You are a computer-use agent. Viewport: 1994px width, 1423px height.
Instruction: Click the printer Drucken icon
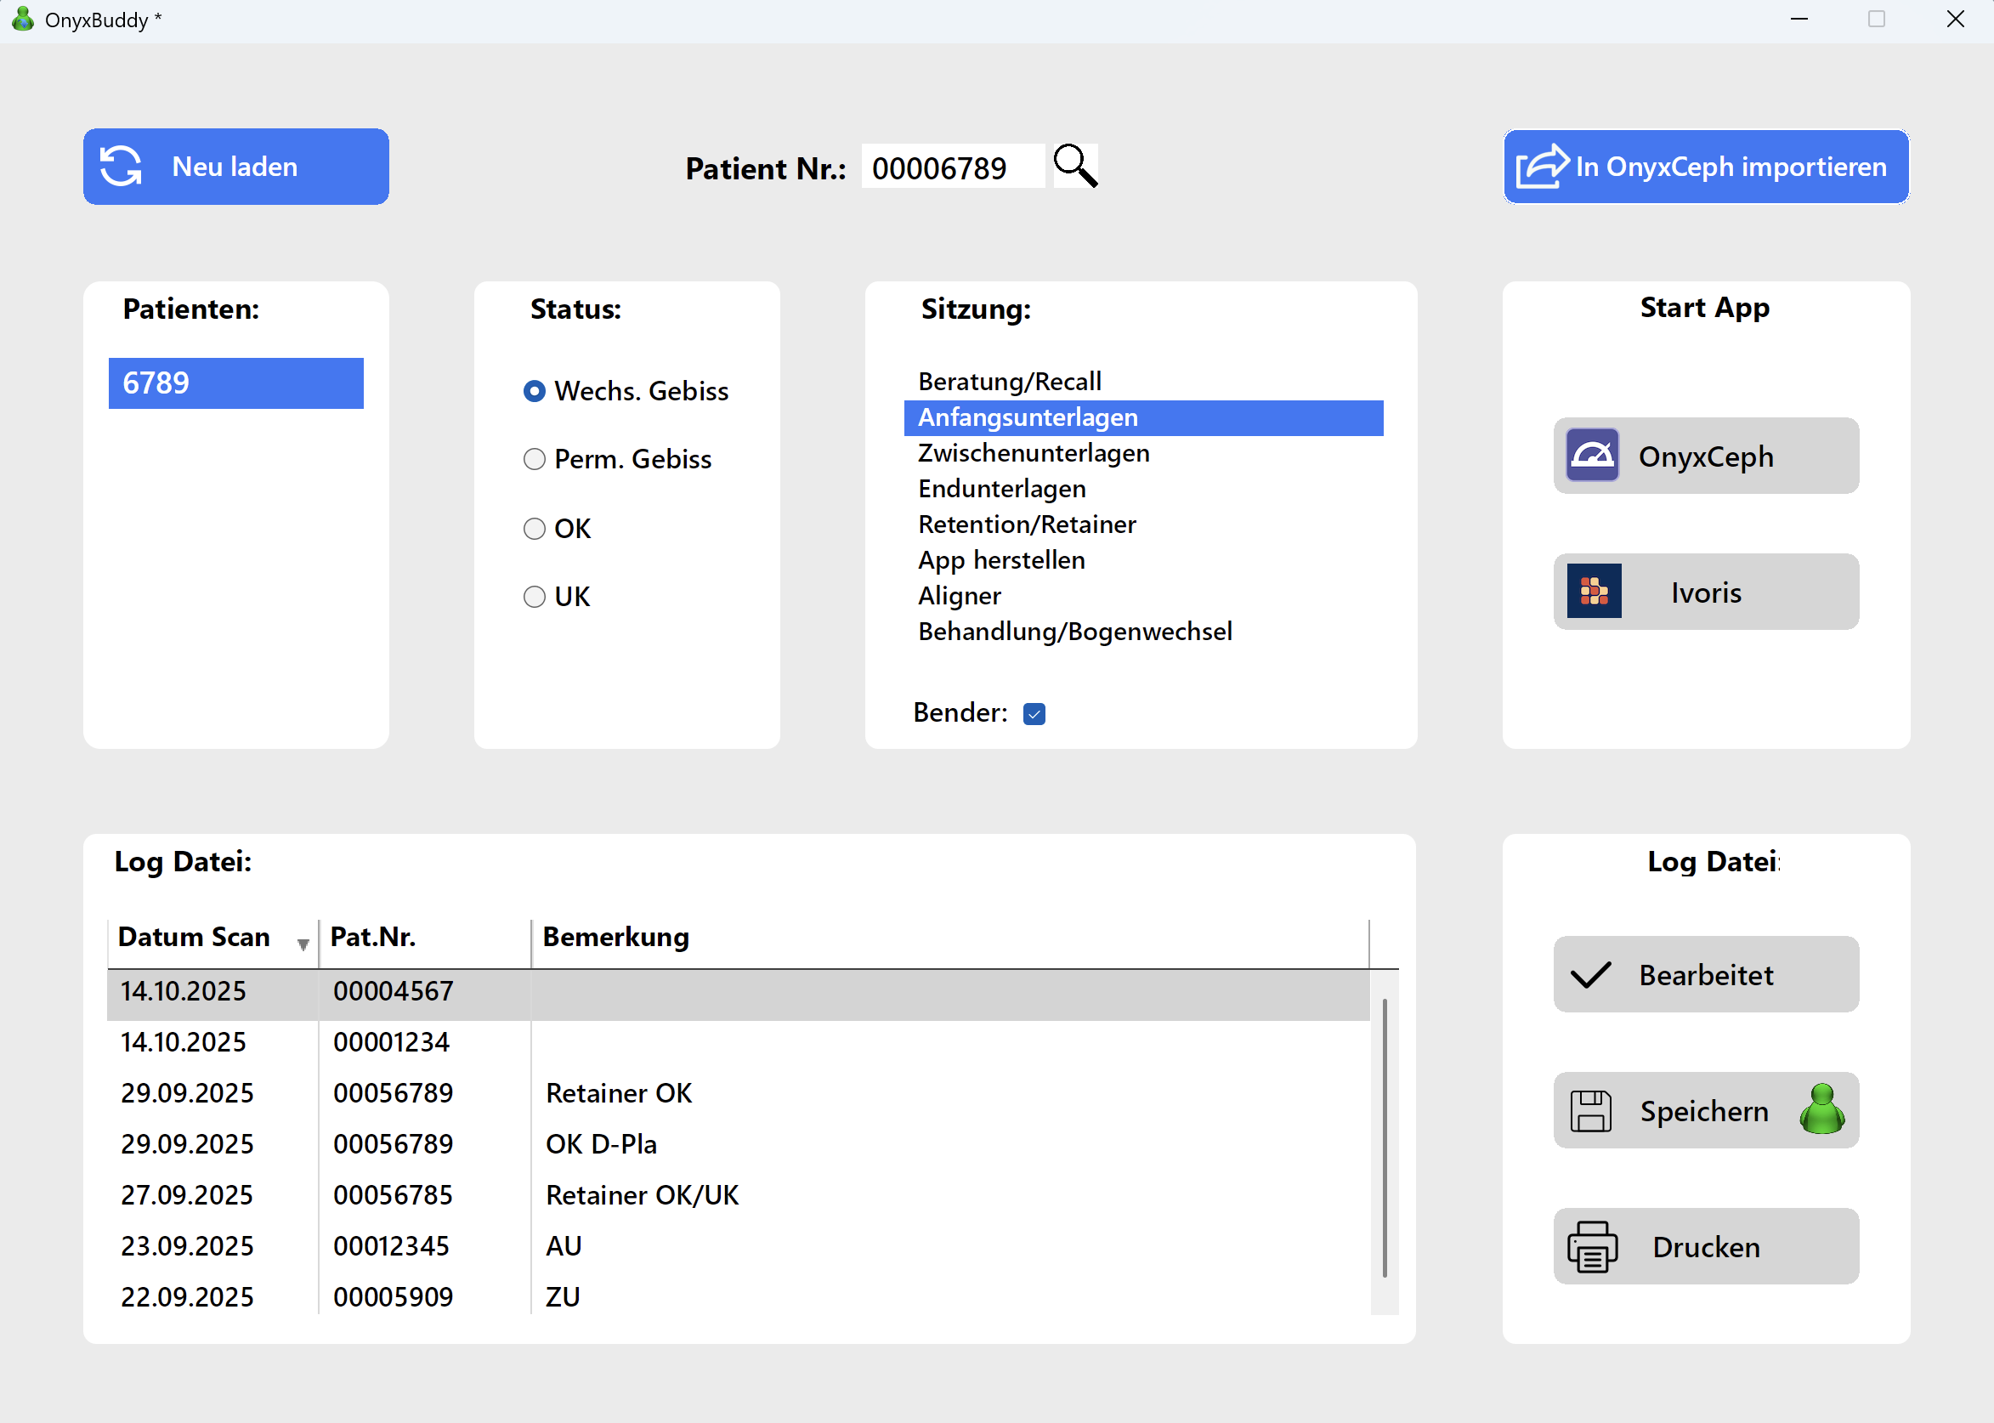(x=1591, y=1247)
